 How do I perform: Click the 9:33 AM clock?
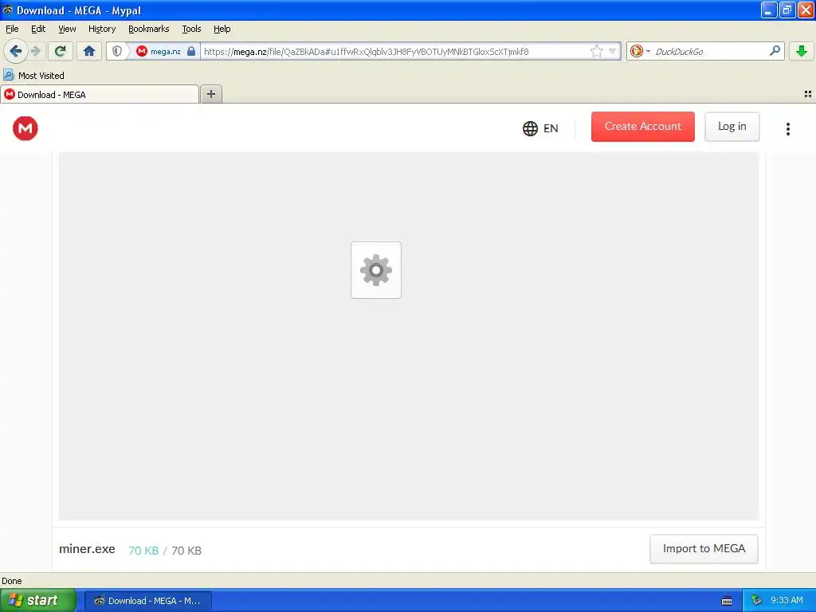click(787, 600)
